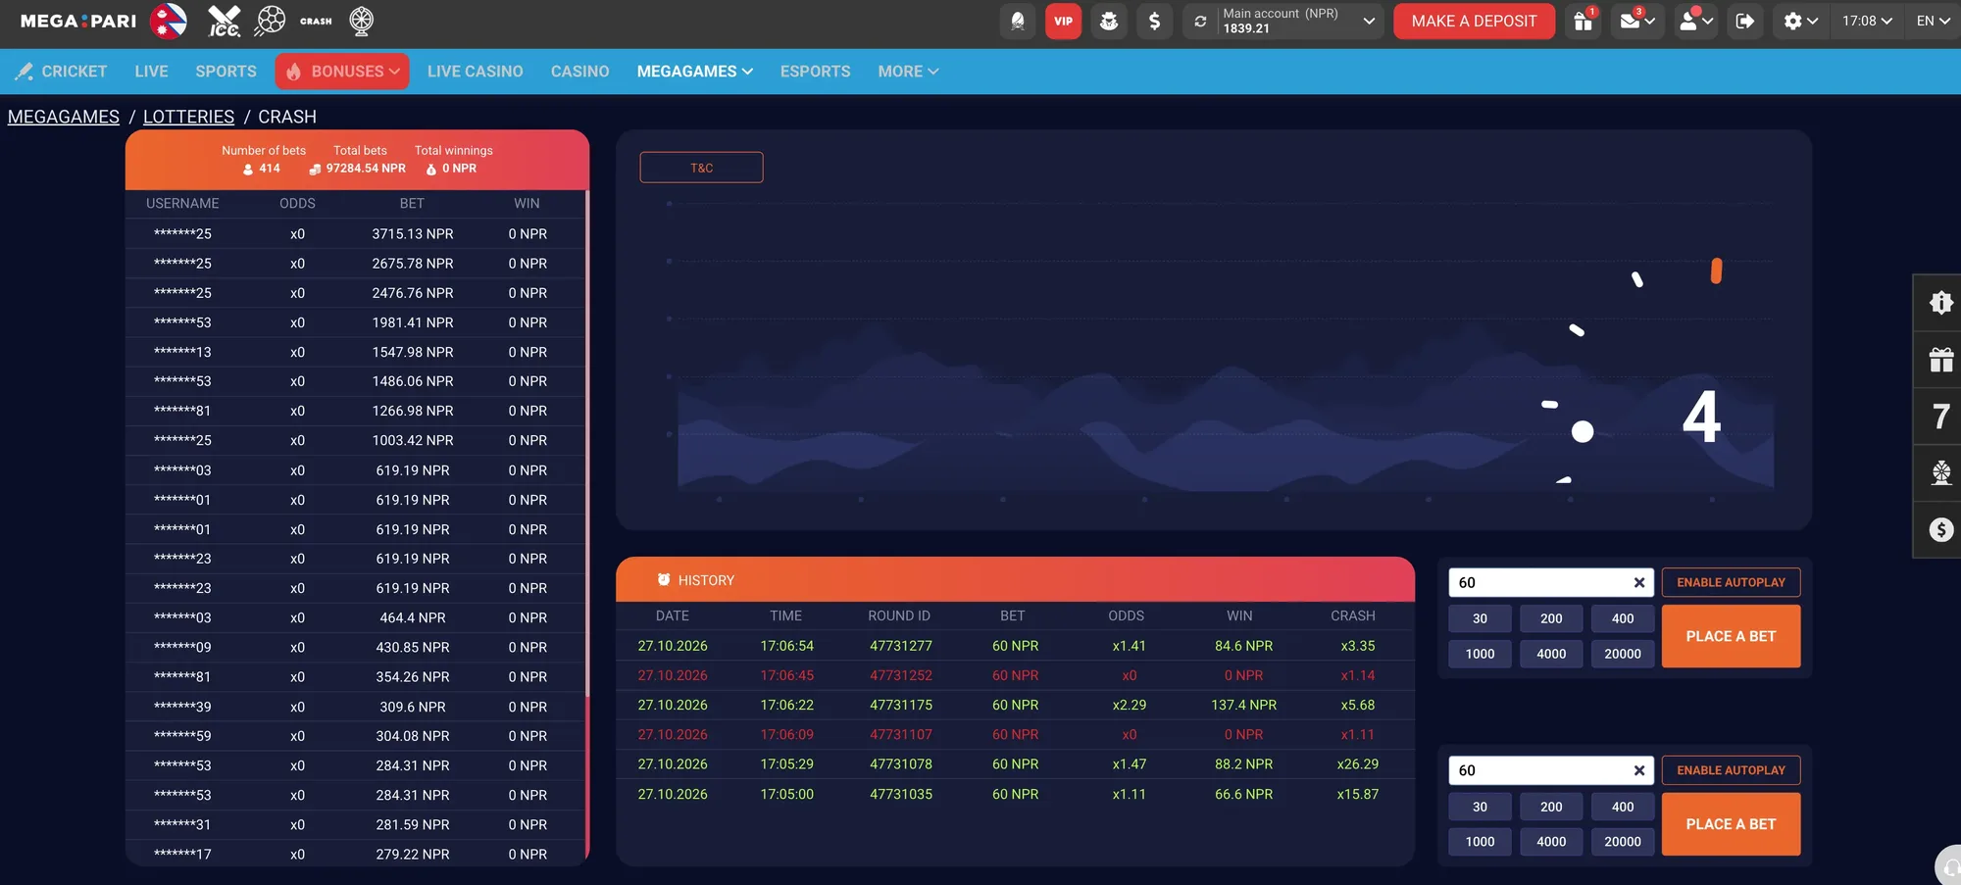Open the gift box notification in header
This screenshot has height=885, width=1961.
(1584, 21)
